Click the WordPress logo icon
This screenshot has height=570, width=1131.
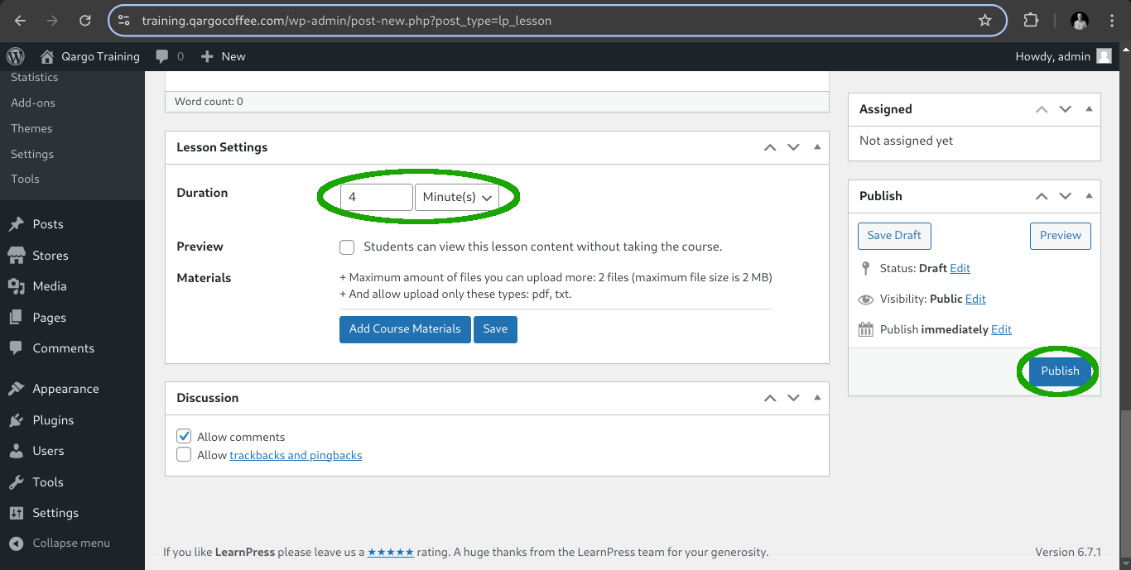click(x=16, y=56)
